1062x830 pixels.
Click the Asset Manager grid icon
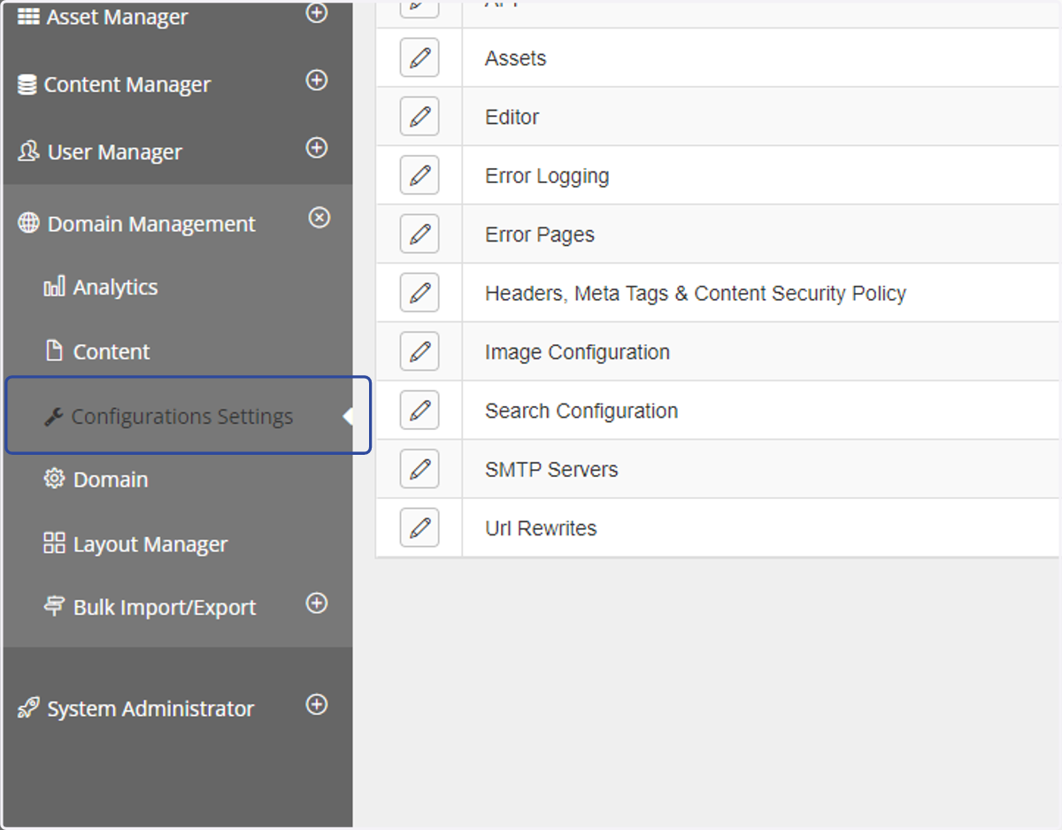[28, 17]
